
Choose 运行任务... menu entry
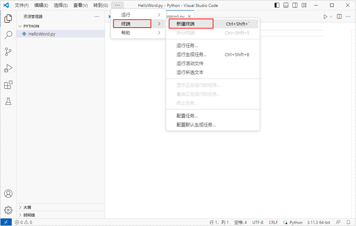tap(213, 45)
